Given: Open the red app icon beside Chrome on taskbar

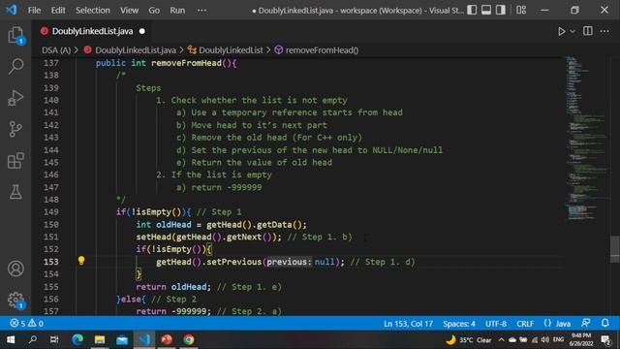Looking at the screenshot, I should (167, 339).
